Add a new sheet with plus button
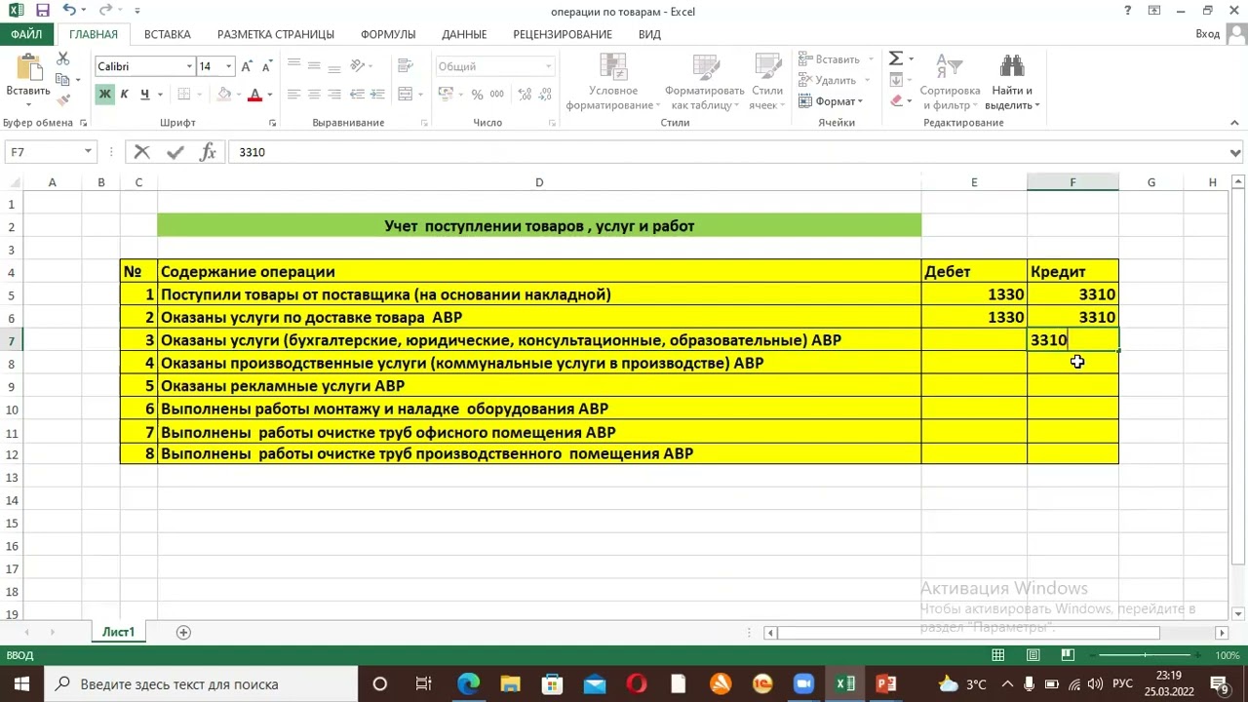Screen dimensions: 1248x702 [x=183, y=632]
